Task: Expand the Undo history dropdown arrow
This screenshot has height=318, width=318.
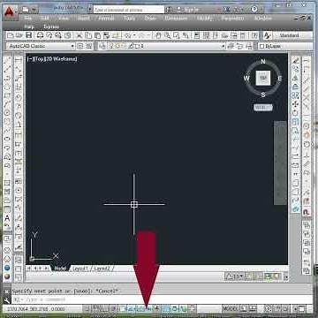Action: (134, 35)
